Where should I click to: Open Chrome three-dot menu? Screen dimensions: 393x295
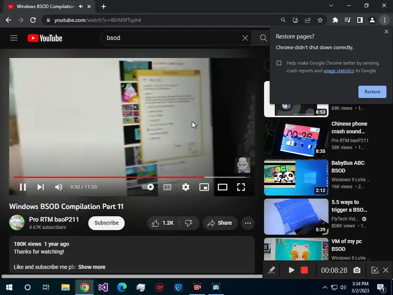[385, 20]
